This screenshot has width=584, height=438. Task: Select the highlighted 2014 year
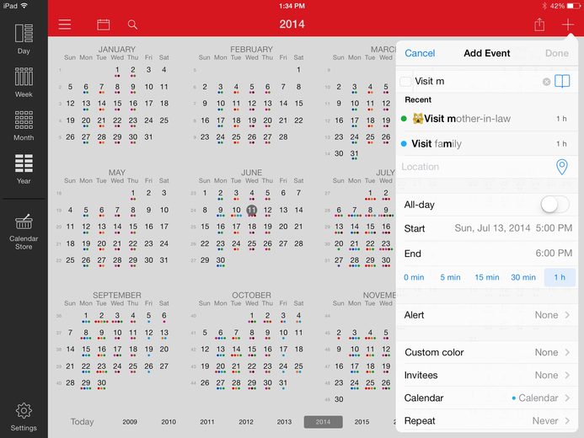(323, 422)
